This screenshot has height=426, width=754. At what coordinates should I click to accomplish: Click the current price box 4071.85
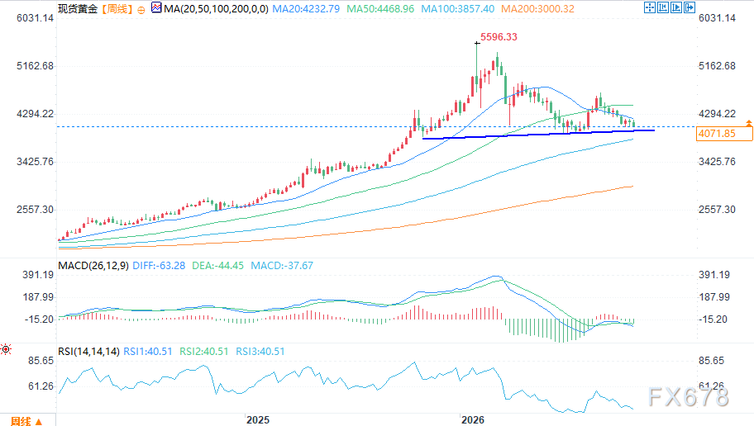coord(724,134)
